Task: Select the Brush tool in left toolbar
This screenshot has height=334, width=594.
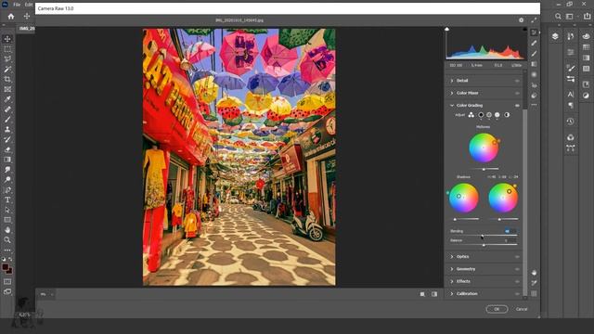Action: pos(7,120)
